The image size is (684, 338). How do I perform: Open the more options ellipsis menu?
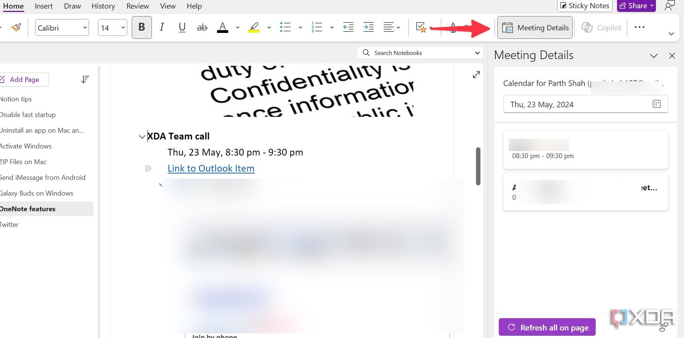click(x=639, y=27)
